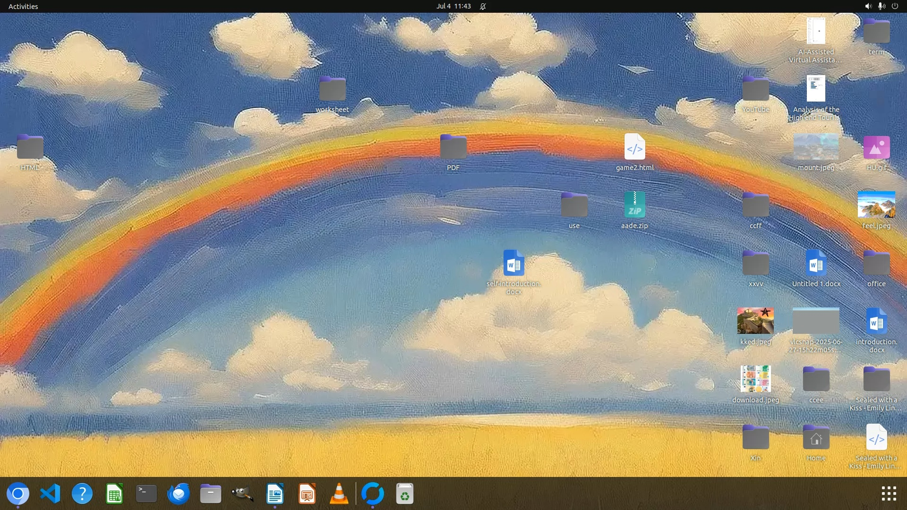Click the microphone indicator in top bar
Screen dimensions: 907x510
[x=881, y=6]
